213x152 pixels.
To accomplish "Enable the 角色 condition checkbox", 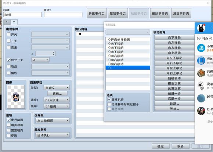I will coord(8,73).
